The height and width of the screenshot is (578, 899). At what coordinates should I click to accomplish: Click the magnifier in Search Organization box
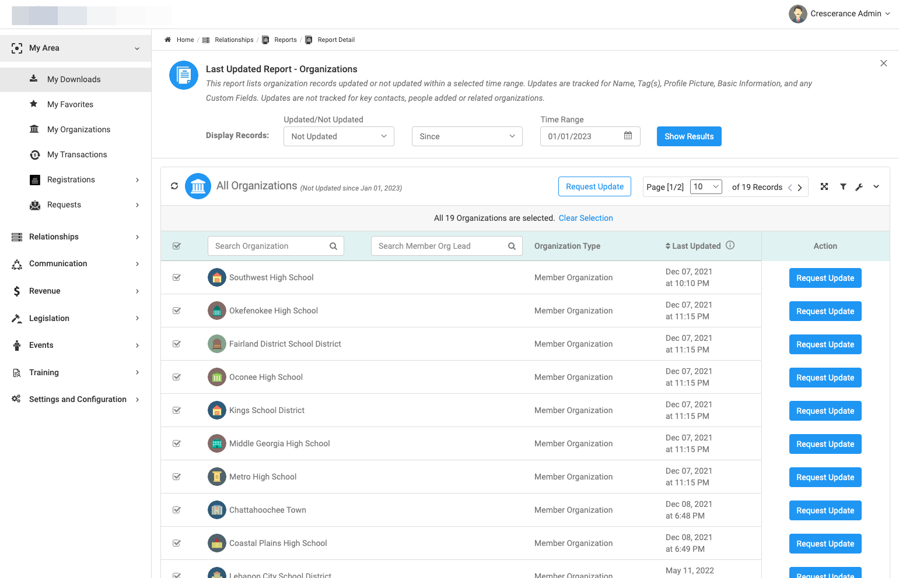pos(333,246)
